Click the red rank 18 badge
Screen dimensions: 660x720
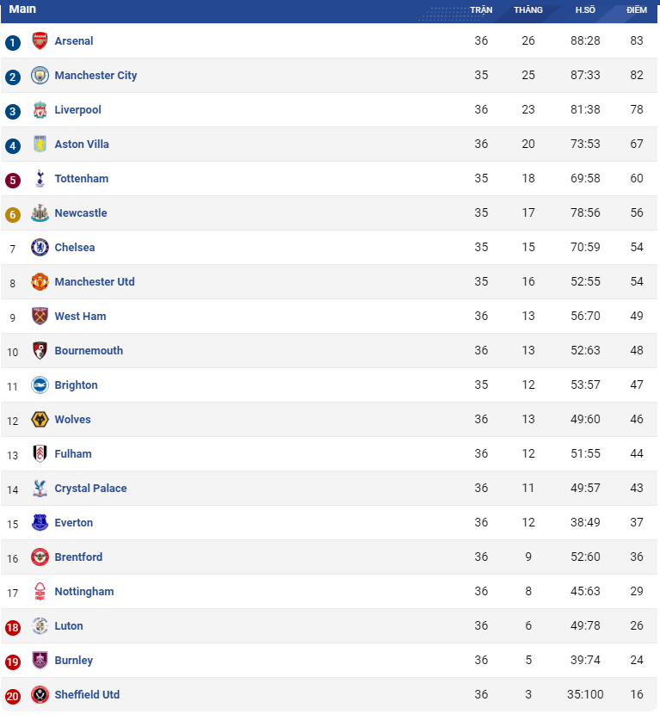point(13,628)
